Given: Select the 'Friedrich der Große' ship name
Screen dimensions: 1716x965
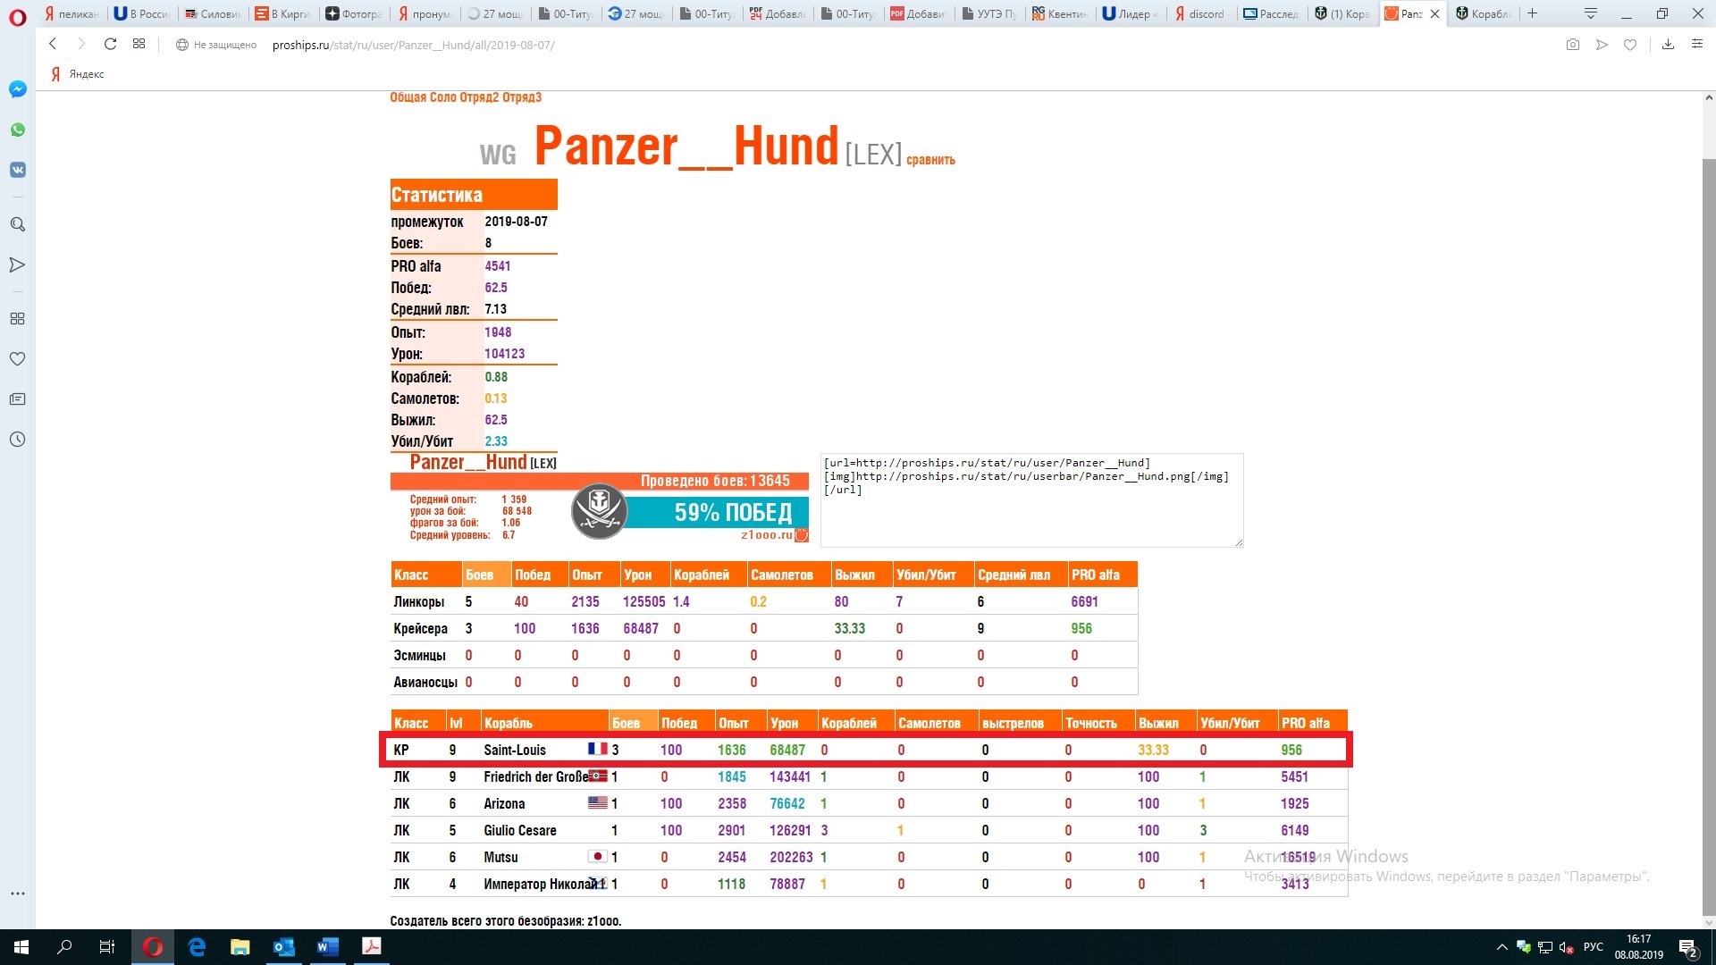Looking at the screenshot, I should (536, 776).
